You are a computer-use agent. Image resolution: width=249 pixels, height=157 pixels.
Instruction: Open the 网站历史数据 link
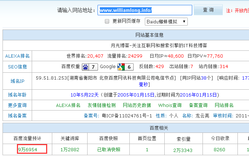click(137, 105)
